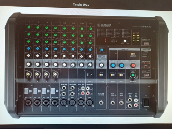
Task: Click the STEREO OUT upper L jack
Action: (x=130, y=100)
